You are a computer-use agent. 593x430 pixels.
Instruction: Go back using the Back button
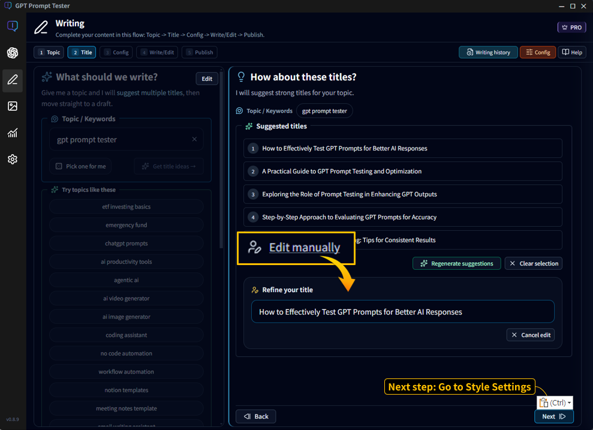pos(255,416)
